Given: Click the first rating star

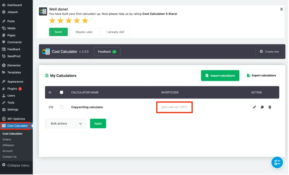Looking at the screenshot, I should [52, 21].
